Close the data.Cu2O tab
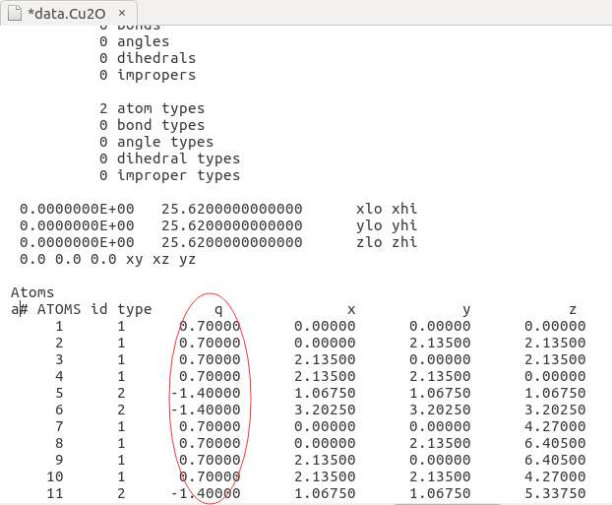 tap(122, 13)
